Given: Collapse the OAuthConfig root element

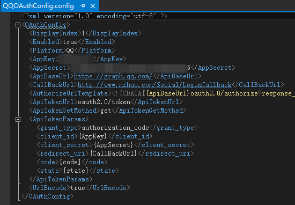Looking at the screenshot, I should tap(18, 25).
